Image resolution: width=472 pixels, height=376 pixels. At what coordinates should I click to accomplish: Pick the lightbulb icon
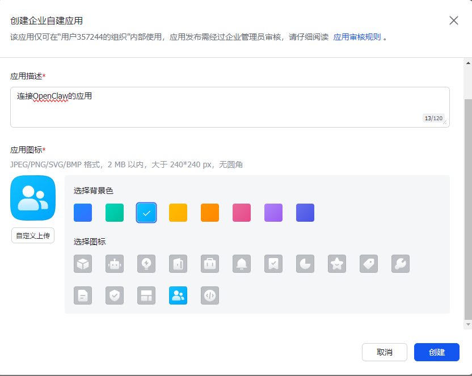[146, 264]
